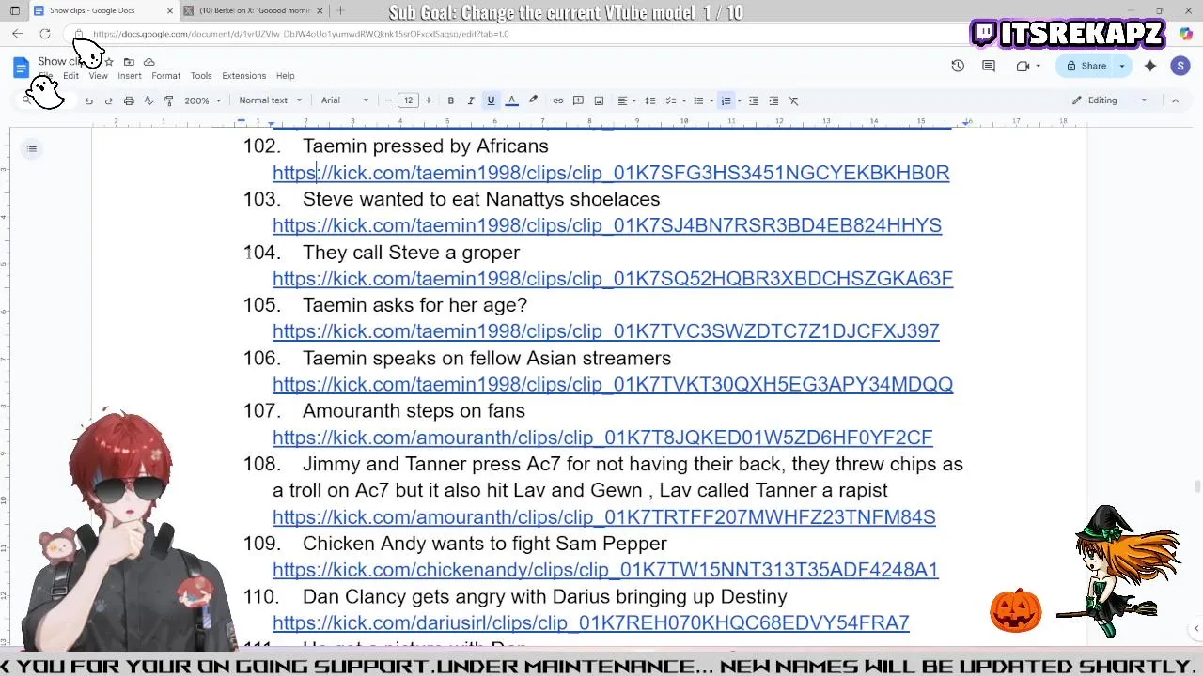Viewport: 1203px width, 676px height.
Task: Toggle italic formatting
Action: coord(471,100)
